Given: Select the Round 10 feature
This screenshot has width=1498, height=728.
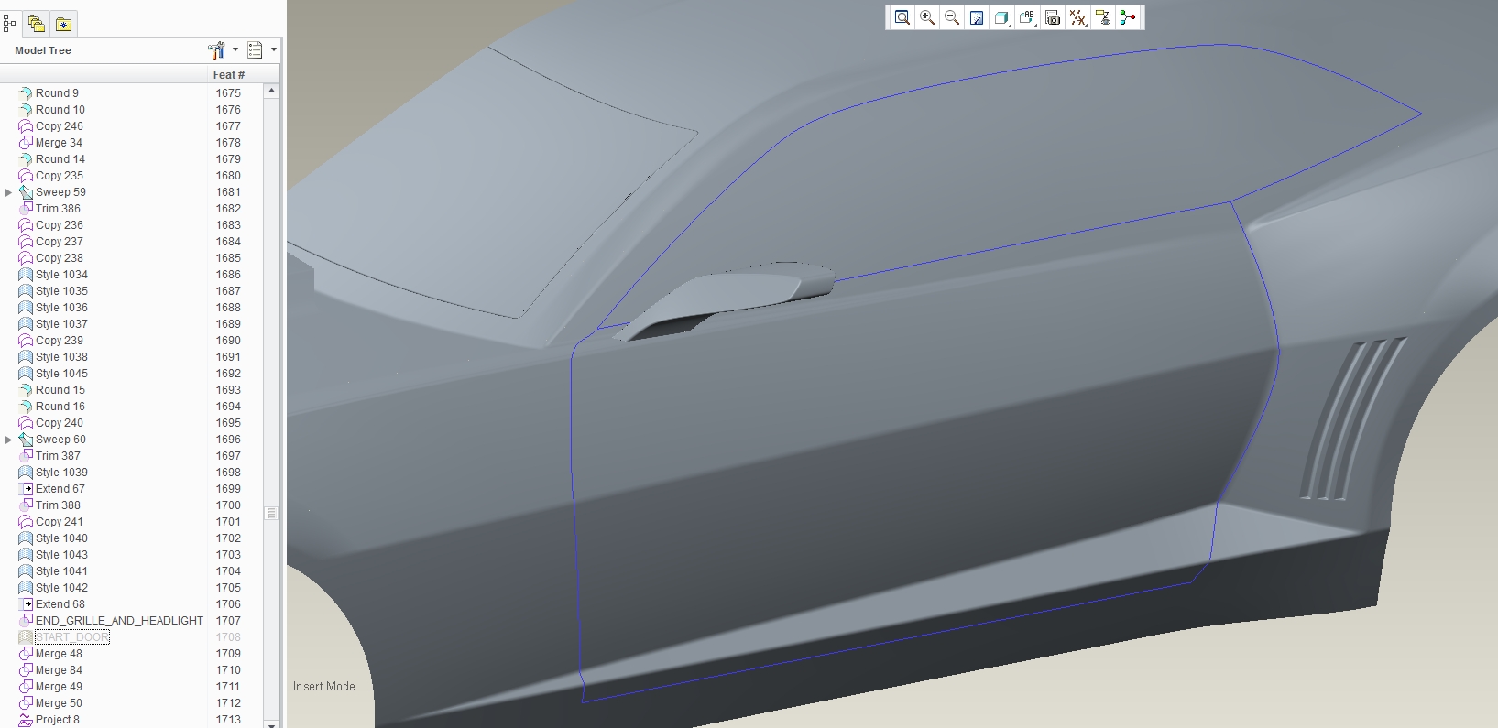Looking at the screenshot, I should (60, 110).
